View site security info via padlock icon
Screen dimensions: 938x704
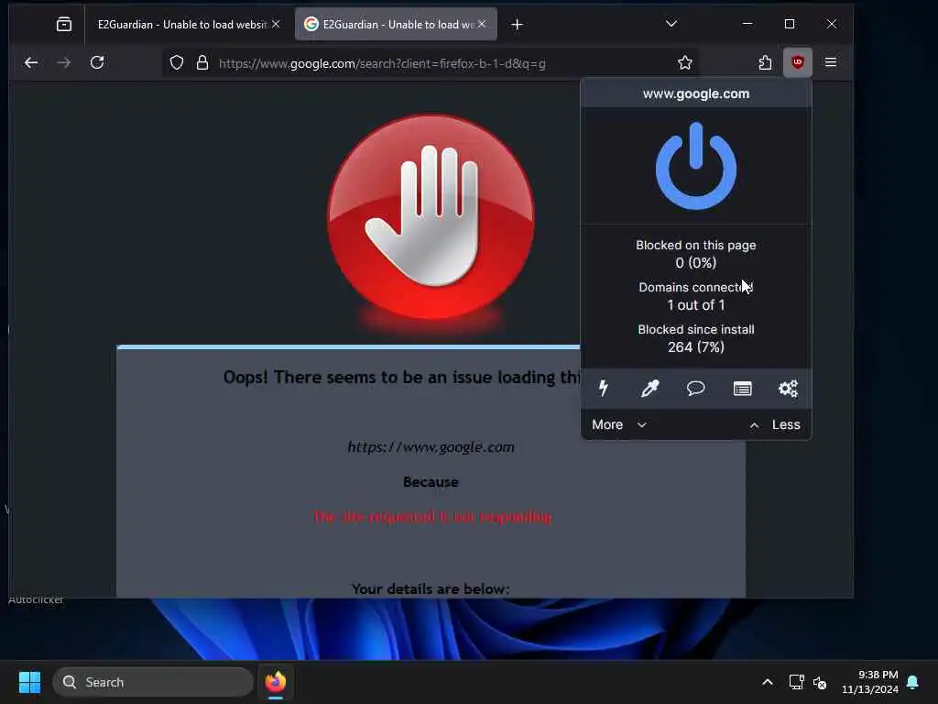pyautogui.click(x=202, y=63)
